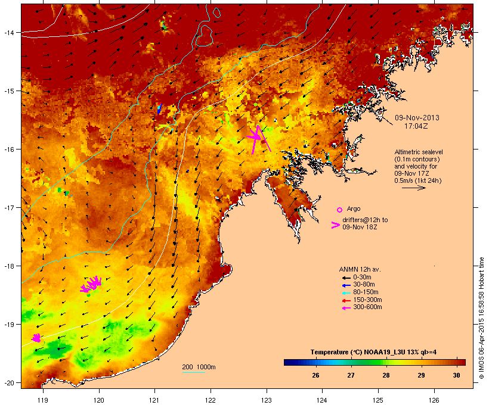Click the magenta drifter cluster near 120E 18S
This screenshot has height=405, width=489.
[91, 284]
